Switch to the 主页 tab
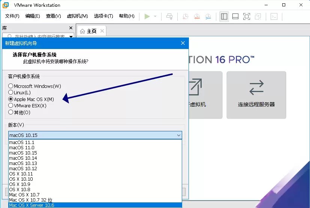The height and width of the screenshot is (208, 310). pos(91,31)
